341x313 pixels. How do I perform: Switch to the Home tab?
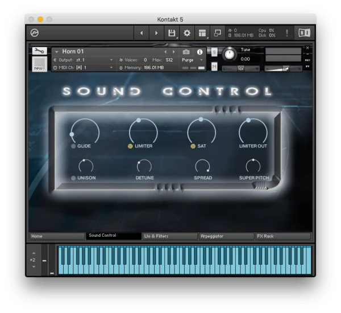[57, 236]
